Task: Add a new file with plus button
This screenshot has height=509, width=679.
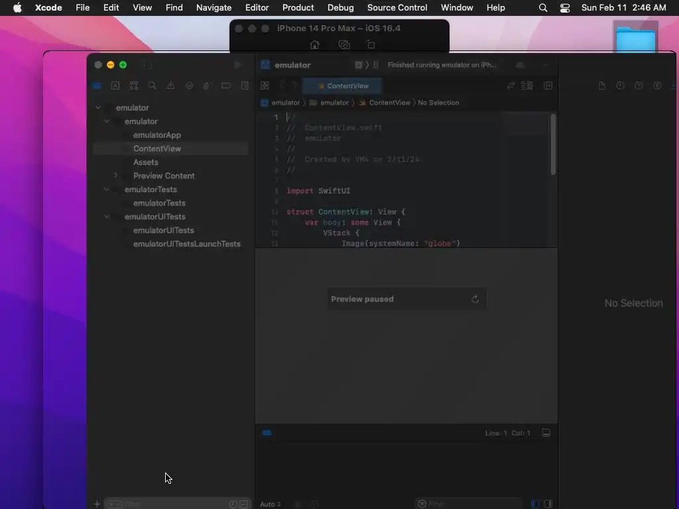Action: click(97, 504)
